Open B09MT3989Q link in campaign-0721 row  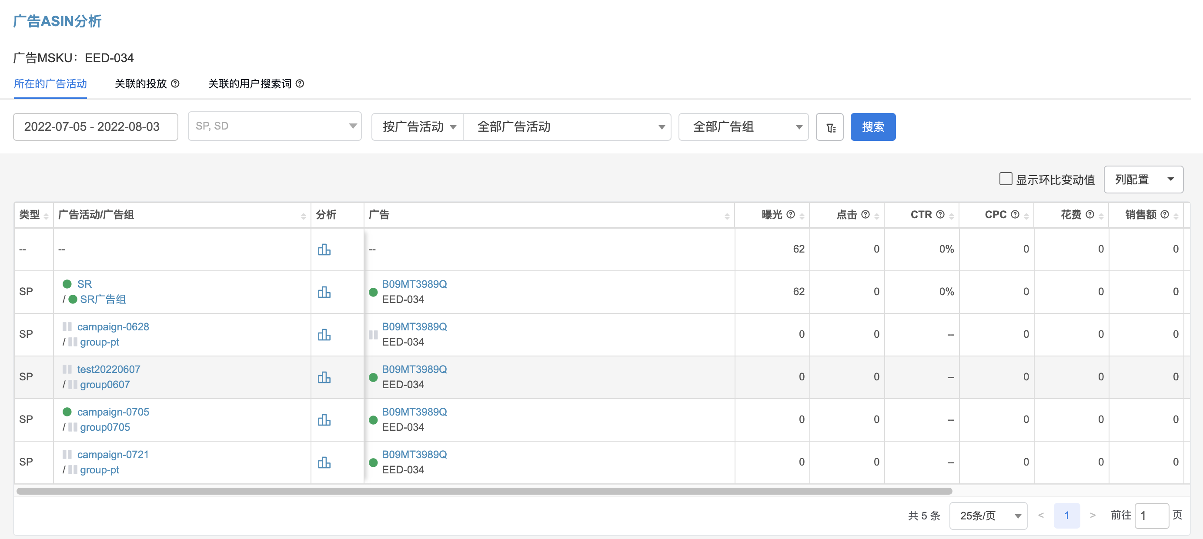pyautogui.click(x=414, y=455)
